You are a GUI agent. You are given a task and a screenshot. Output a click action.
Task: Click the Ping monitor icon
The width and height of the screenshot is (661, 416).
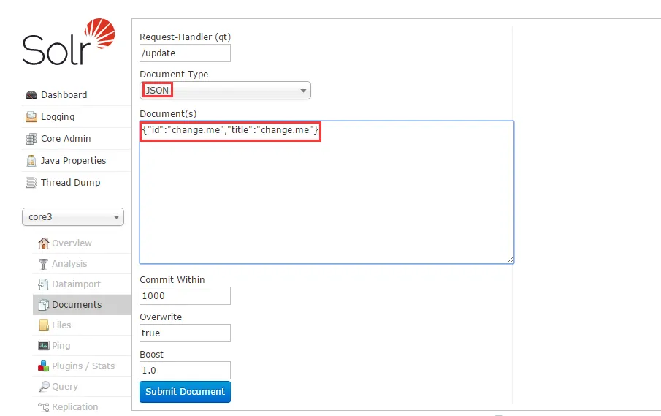click(x=43, y=346)
